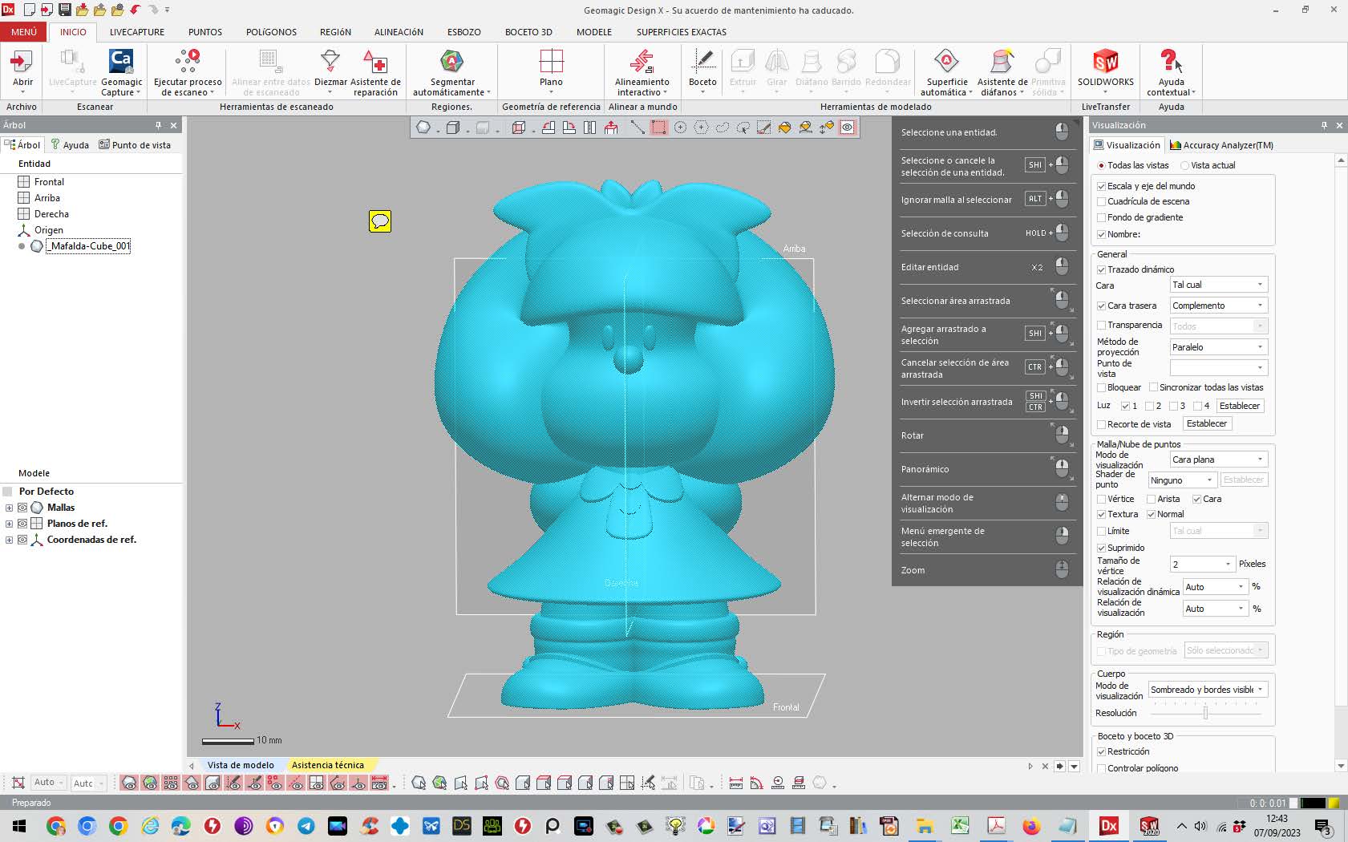Enable Transparencia checkbox
1348x842 pixels.
click(x=1102, y=326)
